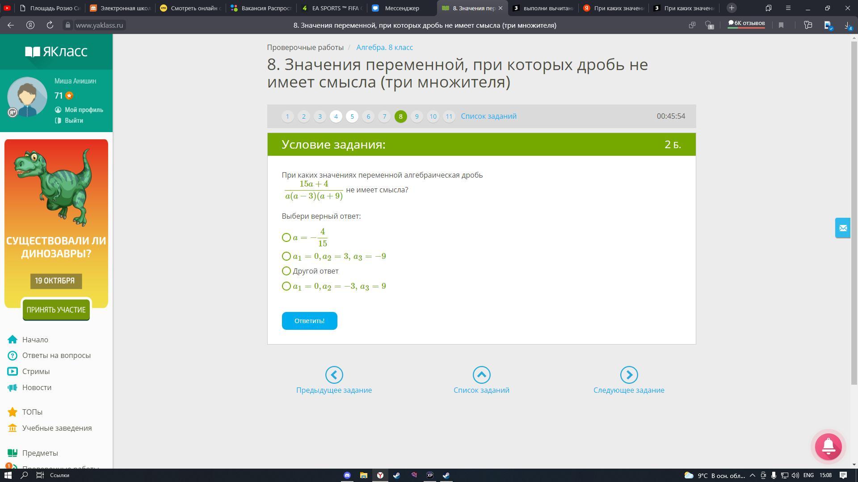Show hidden system tray icons chevron
Image resolution: width=858 pixels, height=482 pixels.
tap(753, 475)
